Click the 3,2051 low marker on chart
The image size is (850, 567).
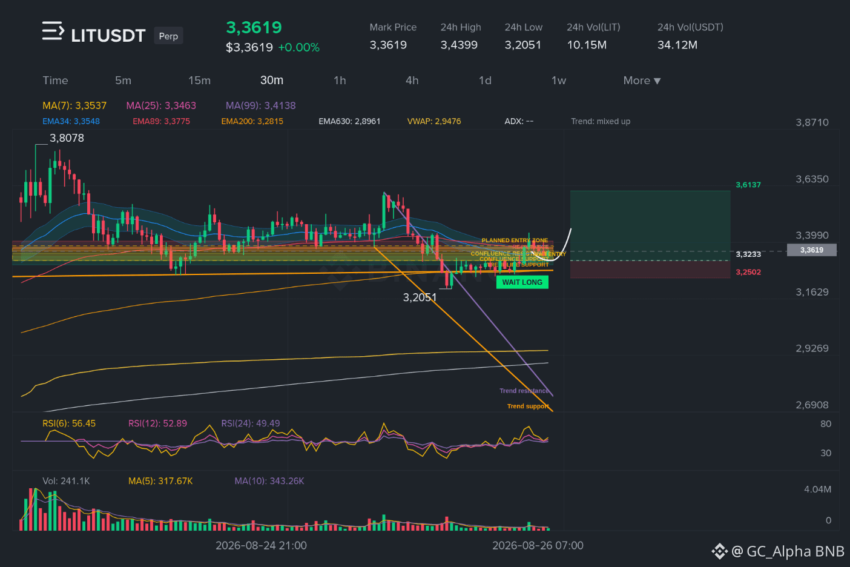tap(420, 297)
